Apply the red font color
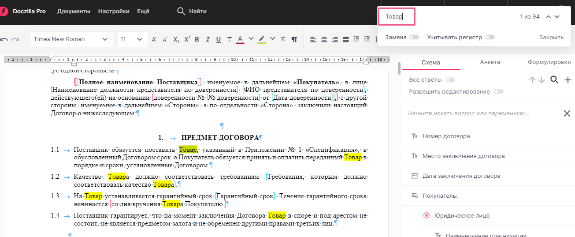 tap(240, 39)
